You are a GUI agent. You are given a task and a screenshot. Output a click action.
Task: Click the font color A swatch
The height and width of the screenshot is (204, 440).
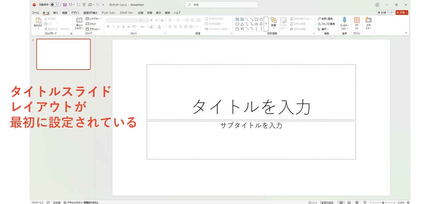[159, 26]
